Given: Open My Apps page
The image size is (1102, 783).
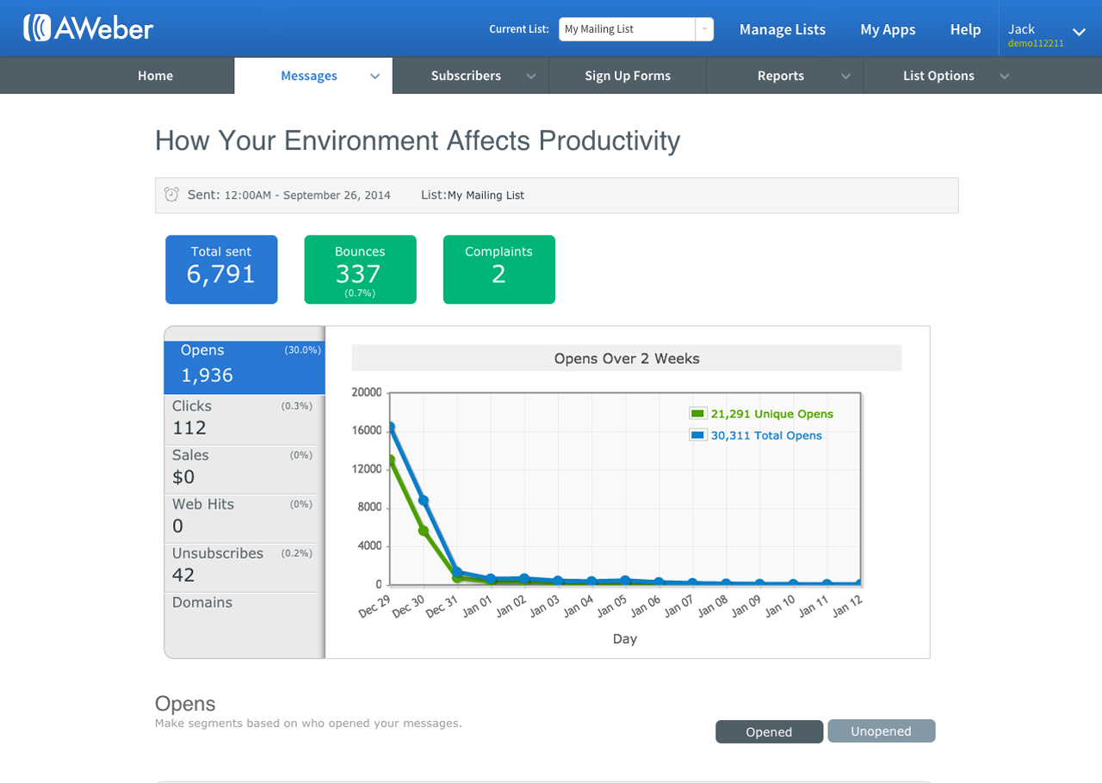Looking at the screenshot, I should tap(888, 29).
